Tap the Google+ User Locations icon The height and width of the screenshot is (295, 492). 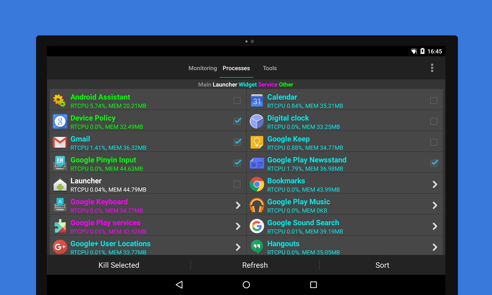click(60, 247)
